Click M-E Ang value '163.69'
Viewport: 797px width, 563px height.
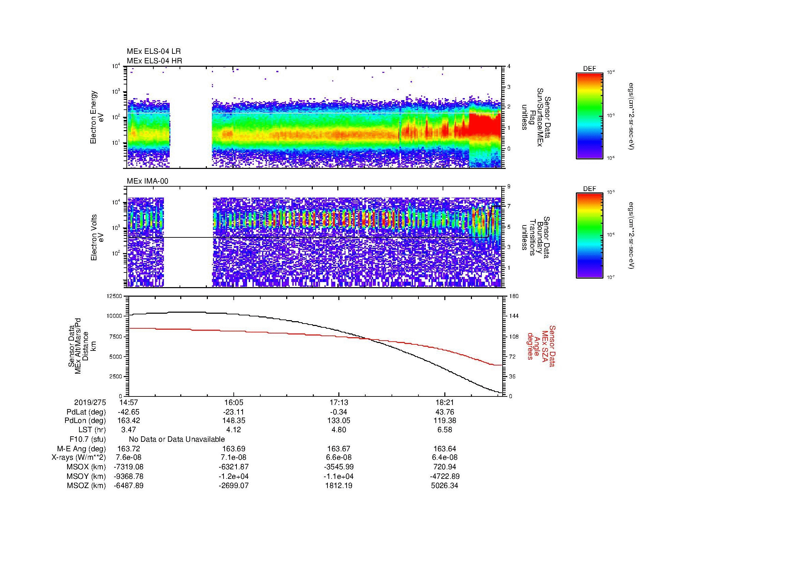point(234,449)
